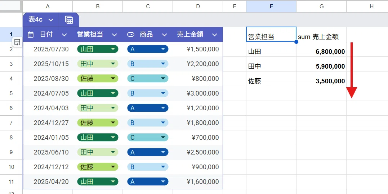Select amount cell ¥2,500,000
The image size is (388, 194).
tap(198, 152)
